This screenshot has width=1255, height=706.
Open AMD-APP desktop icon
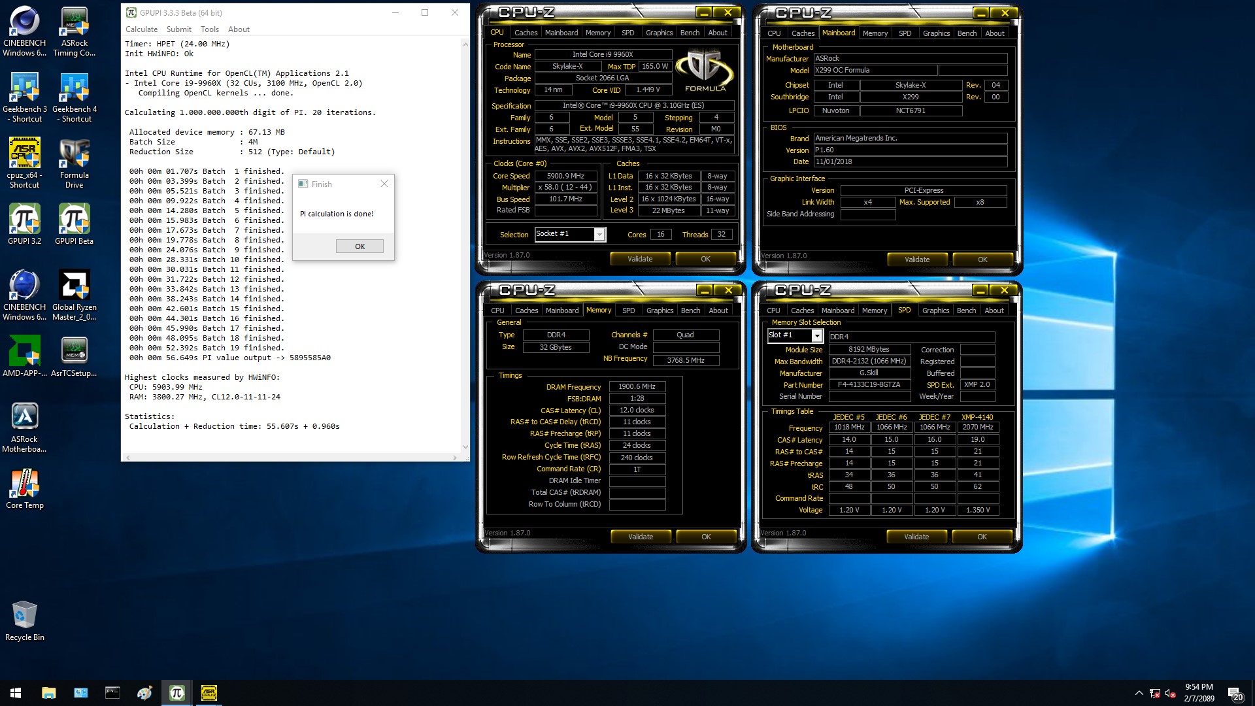(25, 356)
